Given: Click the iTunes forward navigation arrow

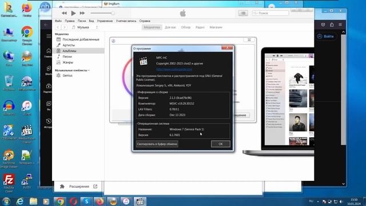Looking at the screenshot, I should [x=65, y=27].
